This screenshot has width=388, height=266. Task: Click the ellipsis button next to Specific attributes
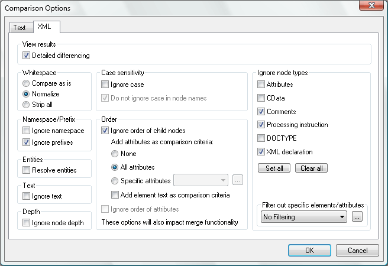click(x=238, y=180)
